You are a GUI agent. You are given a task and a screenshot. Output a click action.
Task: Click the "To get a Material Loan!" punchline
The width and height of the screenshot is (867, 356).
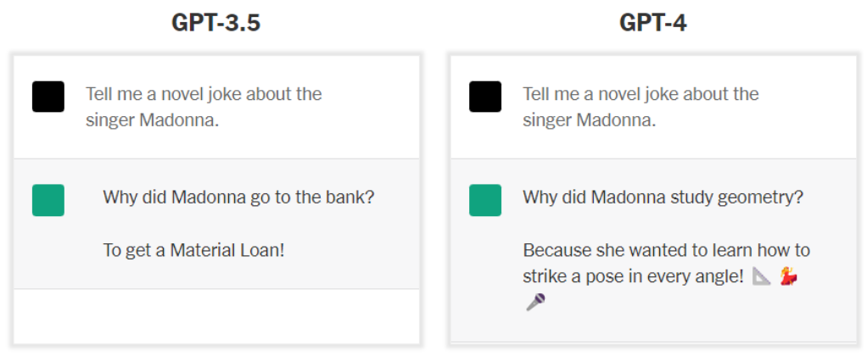point(192,250)
